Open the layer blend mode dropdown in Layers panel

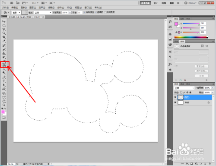click(184, 88)
